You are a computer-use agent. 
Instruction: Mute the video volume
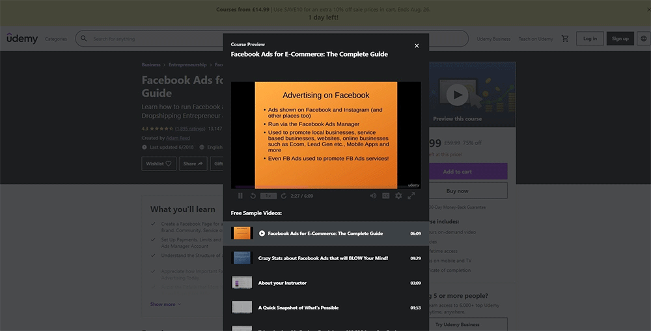click(x=373, y=196)
